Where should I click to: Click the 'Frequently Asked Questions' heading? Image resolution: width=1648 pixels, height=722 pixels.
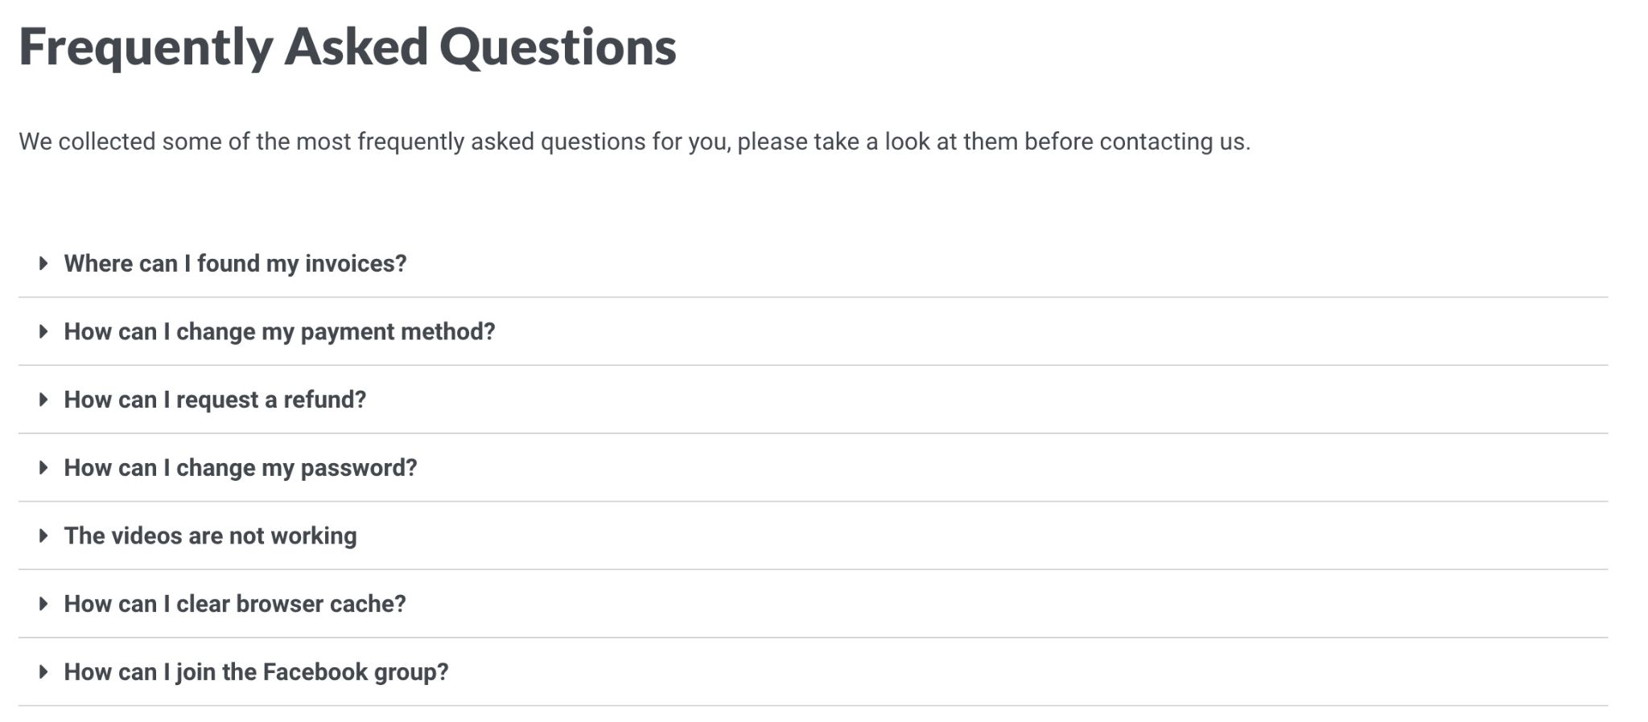tap(347, 47)
